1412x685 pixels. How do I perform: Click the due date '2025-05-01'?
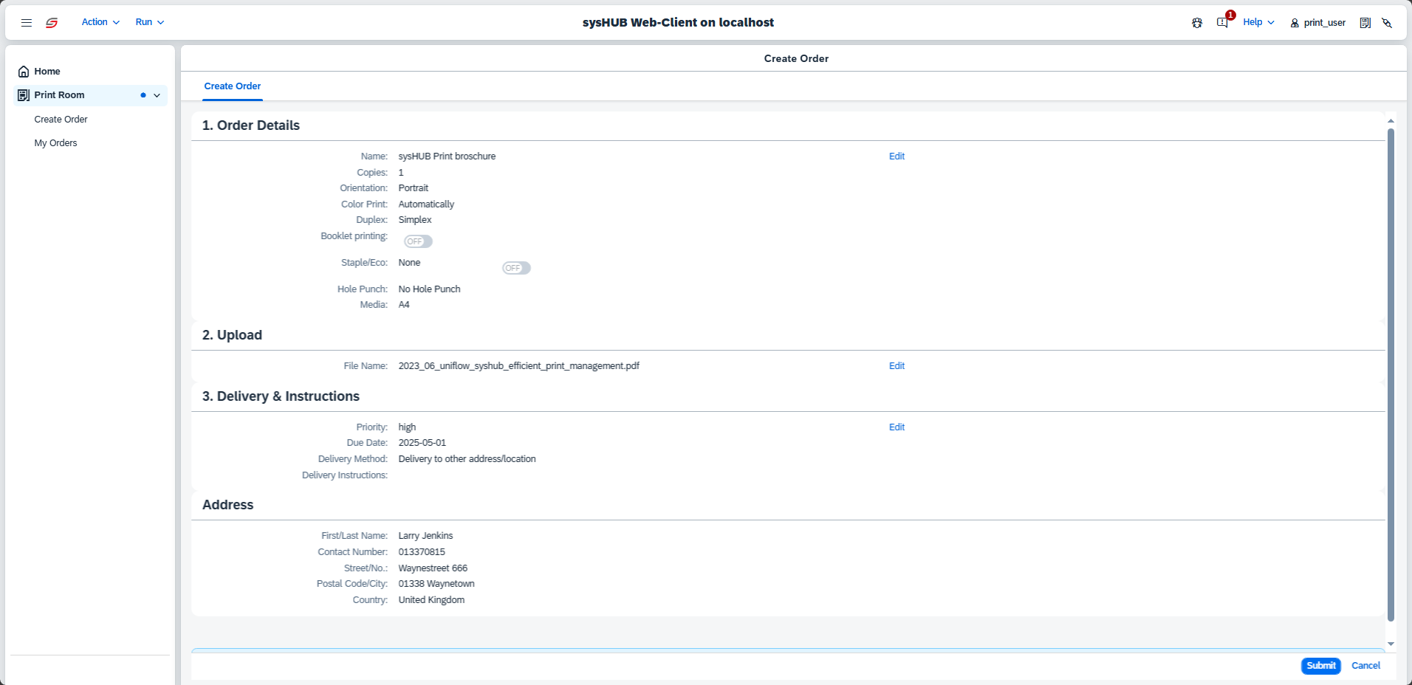point(422,443)
